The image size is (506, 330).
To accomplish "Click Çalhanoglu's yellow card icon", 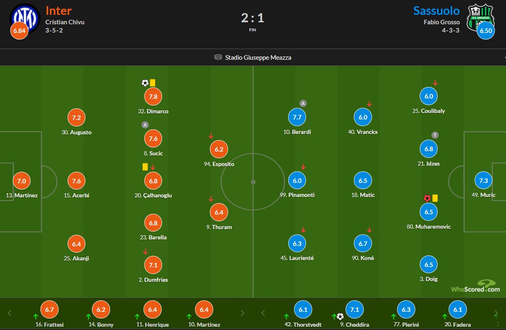I will 145,167.
